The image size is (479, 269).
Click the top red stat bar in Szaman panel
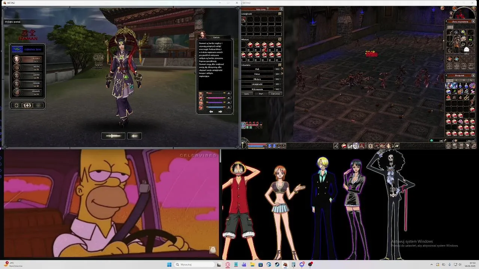[216, 93]
